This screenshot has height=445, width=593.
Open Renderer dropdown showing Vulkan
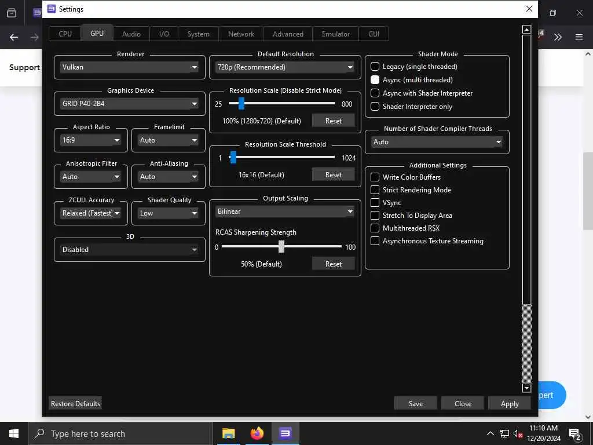(x=129, y=67)
